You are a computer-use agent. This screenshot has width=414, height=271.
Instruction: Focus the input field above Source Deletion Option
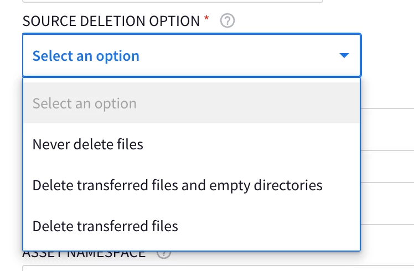(x=173, y=1)
